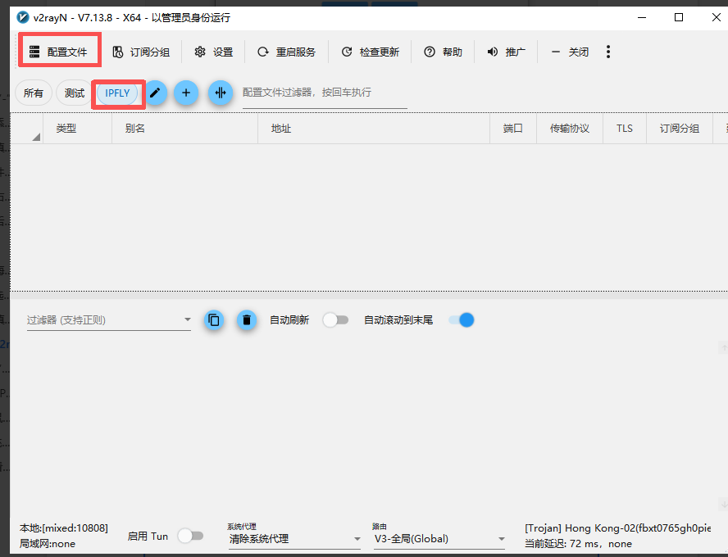
Task: Select the IPFLY subscription group tab
Action: 117,93
